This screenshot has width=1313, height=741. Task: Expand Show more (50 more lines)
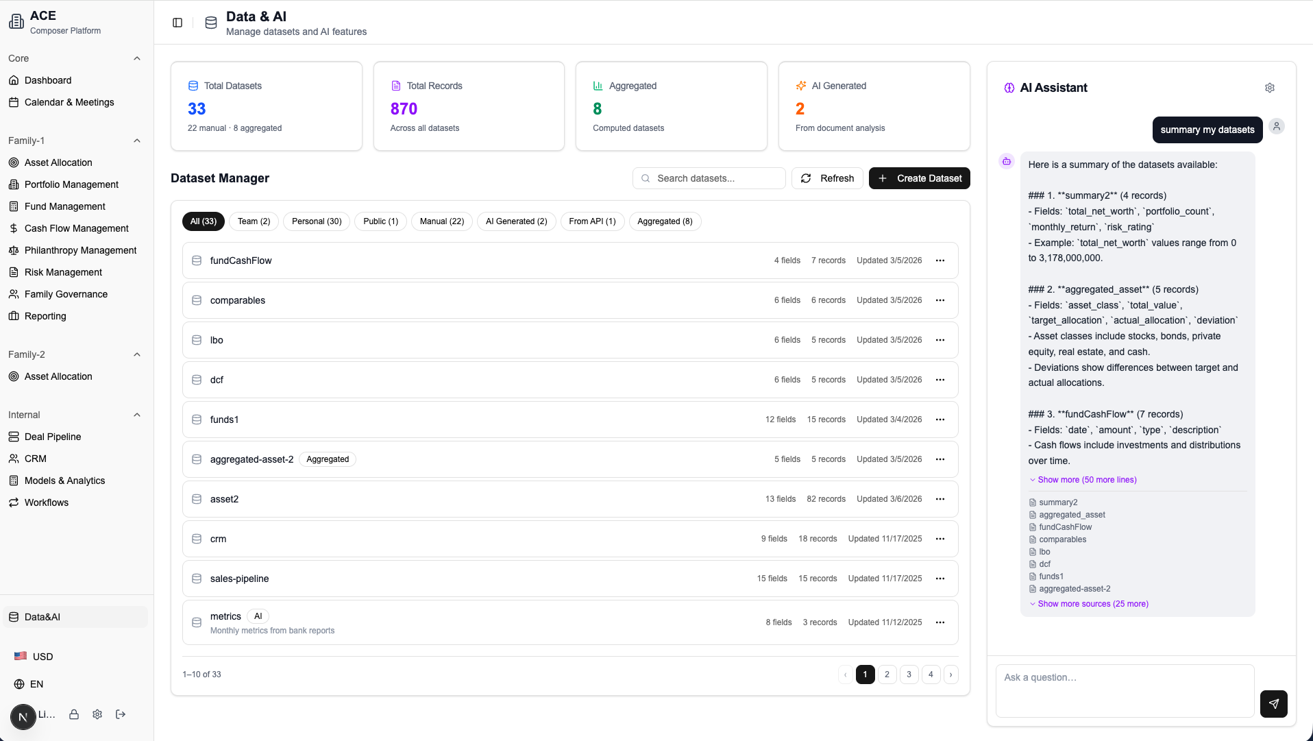click(x=1086, y=480)
